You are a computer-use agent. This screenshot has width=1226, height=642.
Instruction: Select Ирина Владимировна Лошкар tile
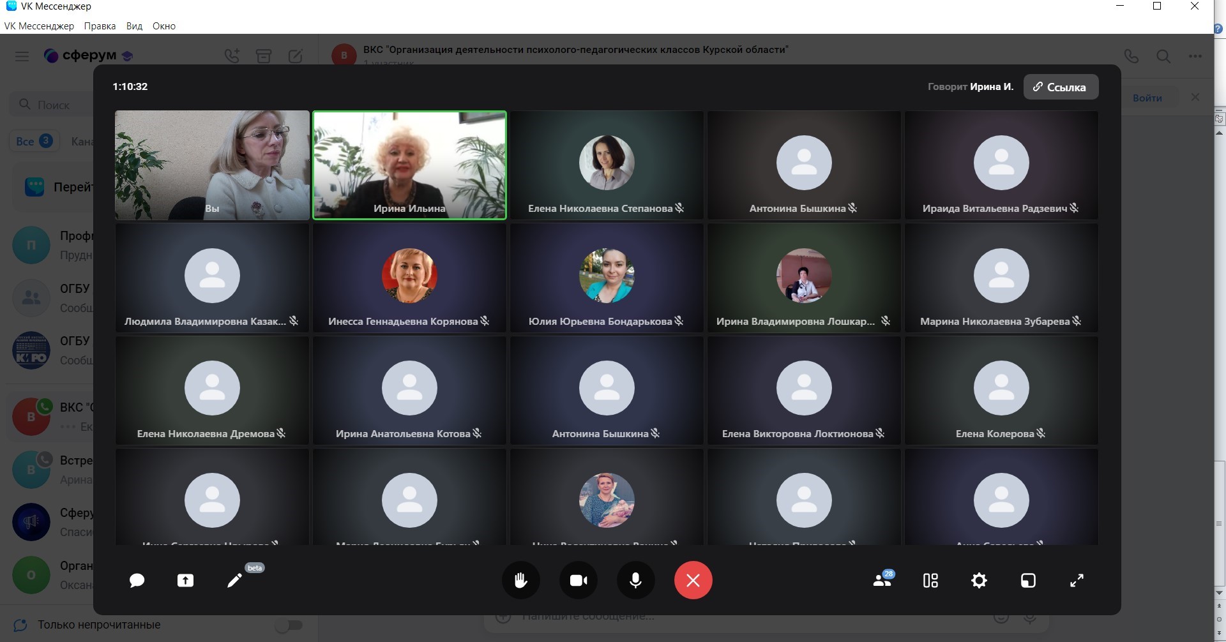(x=804, y=278)
